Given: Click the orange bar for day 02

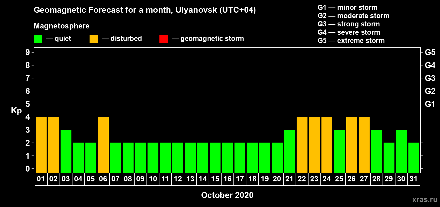Looking at the screenshot, I should point(54,145).
